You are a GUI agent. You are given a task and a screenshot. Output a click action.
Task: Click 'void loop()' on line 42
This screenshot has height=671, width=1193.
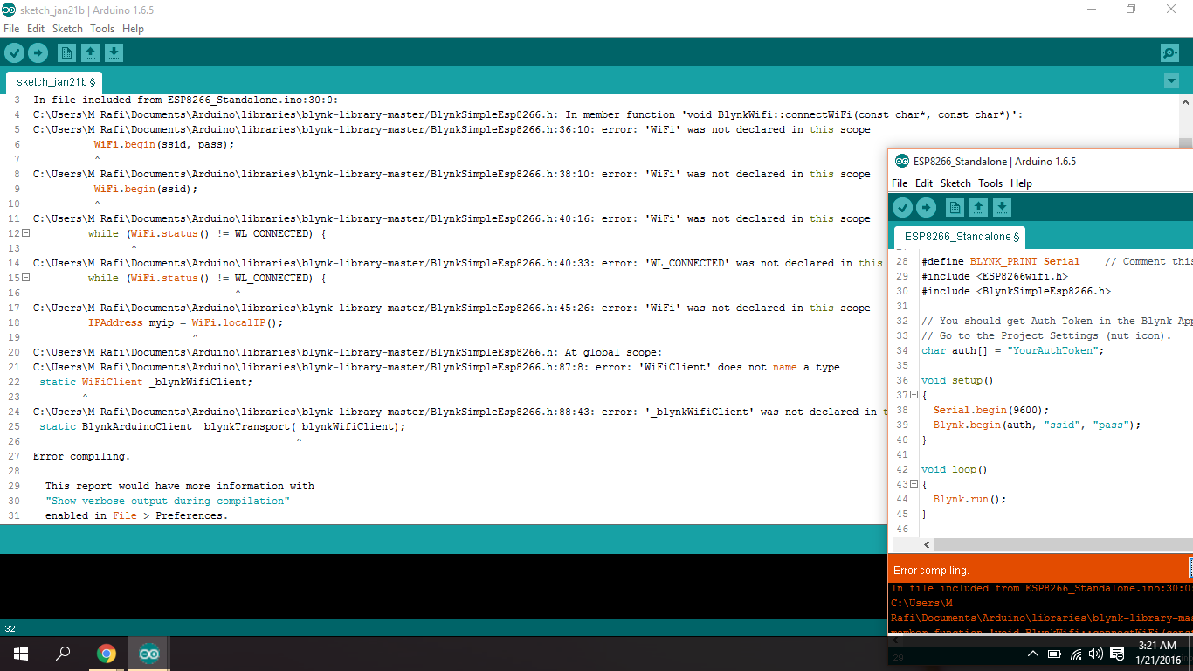point(954,469)
